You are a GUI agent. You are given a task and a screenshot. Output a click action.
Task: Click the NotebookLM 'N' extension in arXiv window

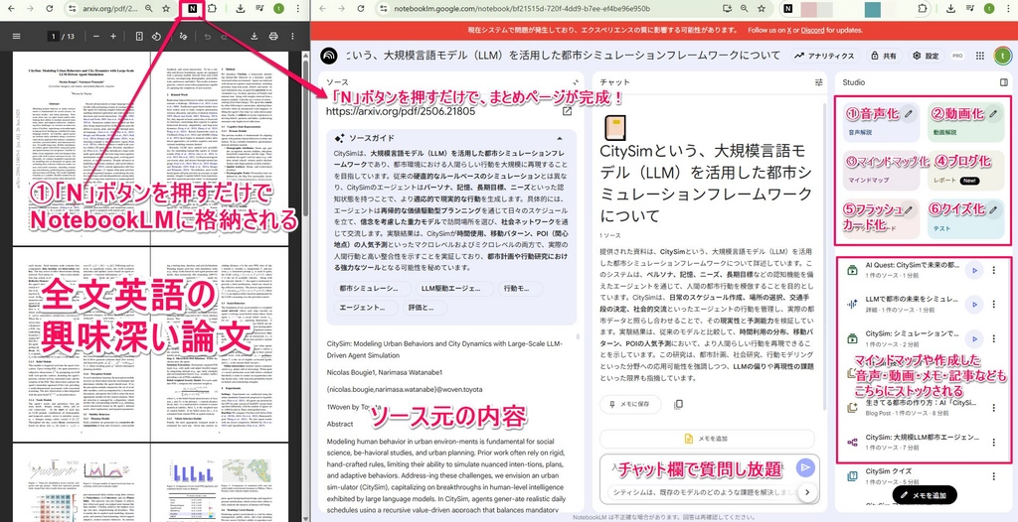coord(193,9)
